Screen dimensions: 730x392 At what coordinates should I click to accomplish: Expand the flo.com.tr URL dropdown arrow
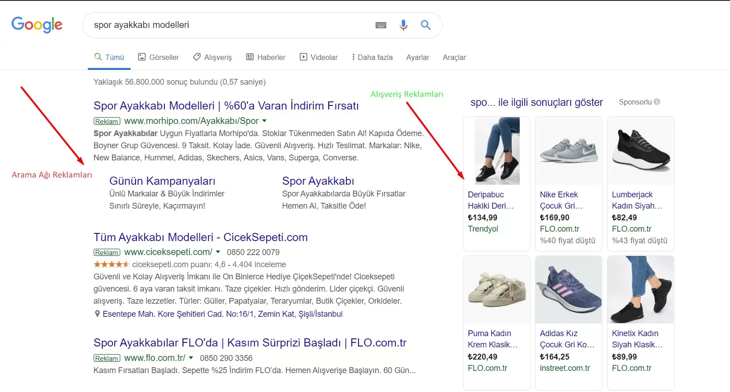191,358
